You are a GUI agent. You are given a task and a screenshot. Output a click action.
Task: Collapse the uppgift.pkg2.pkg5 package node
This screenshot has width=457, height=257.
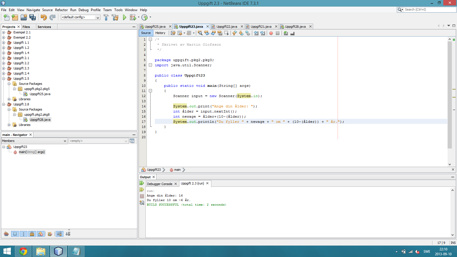[x=15, y=89]
